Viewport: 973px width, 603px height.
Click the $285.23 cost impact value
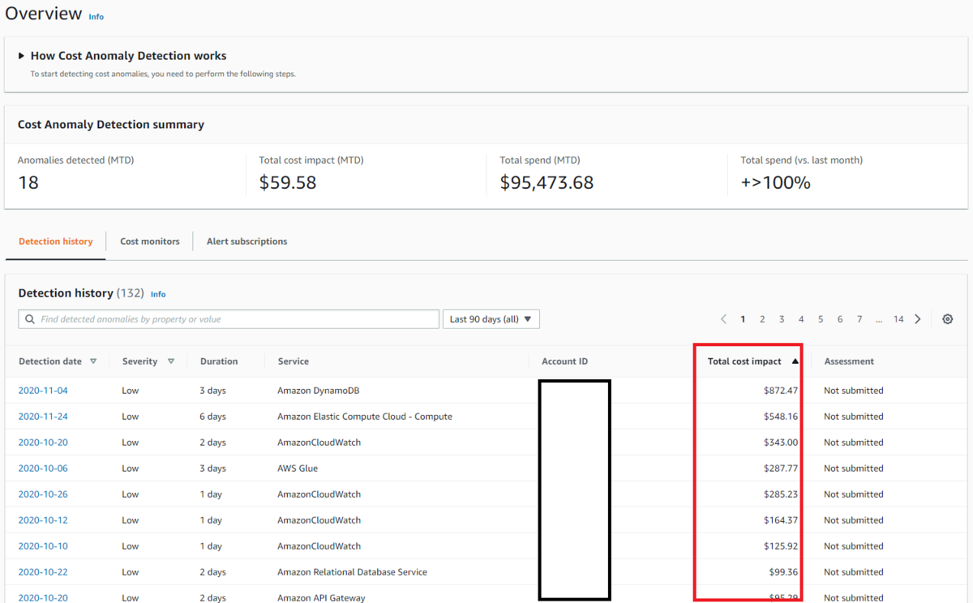(781, 494)
